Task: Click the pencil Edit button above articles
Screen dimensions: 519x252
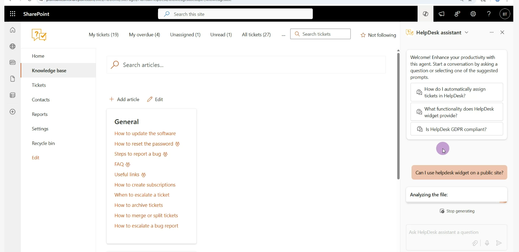Action: [x=155, y=99]
